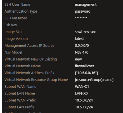123x113 pixels.
Task: Click the SSH Password label
Action: tap(16, 18)
